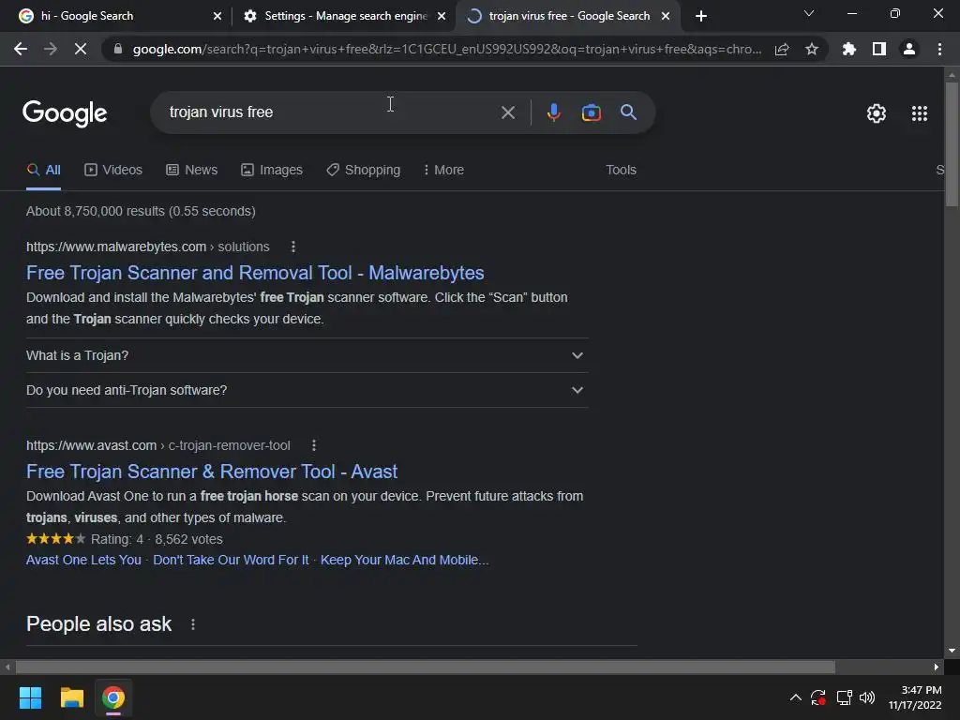Viewport: 960px width, 720px height.
Task: View site security lock information
Action: [118, 49]
